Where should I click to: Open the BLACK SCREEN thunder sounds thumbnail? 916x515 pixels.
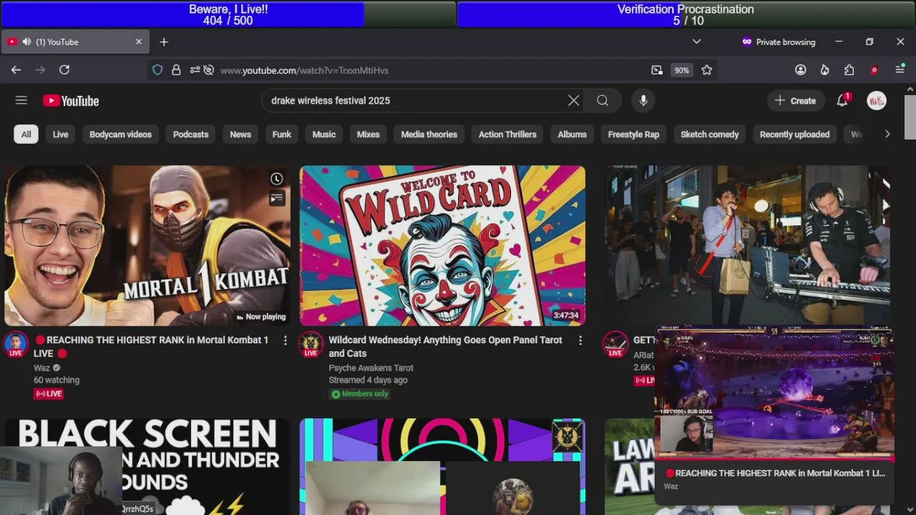pos(147,466)
